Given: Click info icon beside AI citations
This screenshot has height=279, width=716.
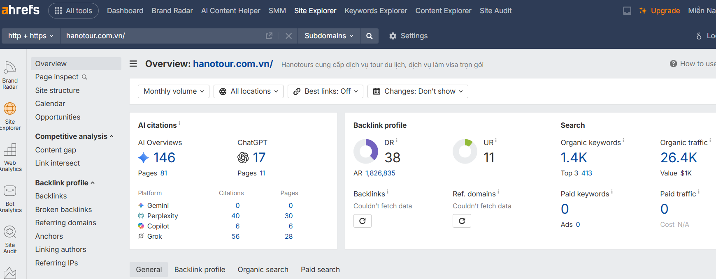Looking at the screenshot, I should click(179, 123).
